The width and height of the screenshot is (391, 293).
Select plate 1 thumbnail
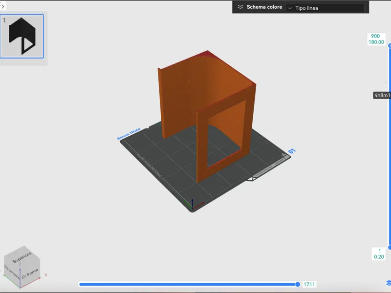22,36
